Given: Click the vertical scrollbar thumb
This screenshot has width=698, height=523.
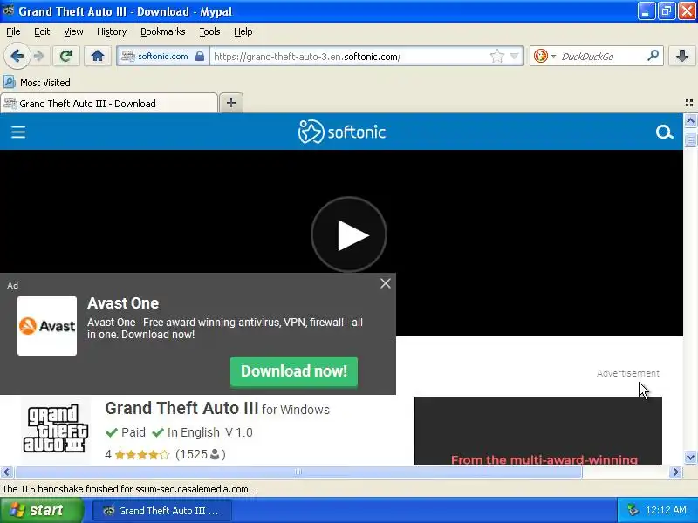Looking at the screenshot, I should click(690, 140).
